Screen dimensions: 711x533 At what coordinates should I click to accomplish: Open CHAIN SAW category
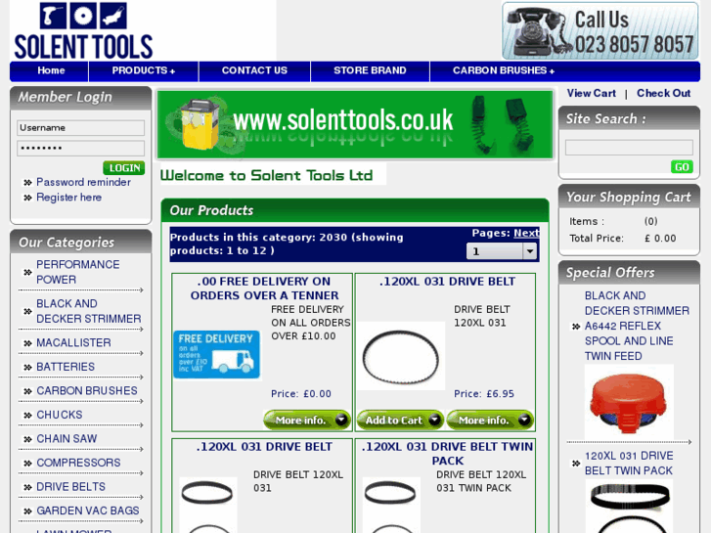pos(67,439)
